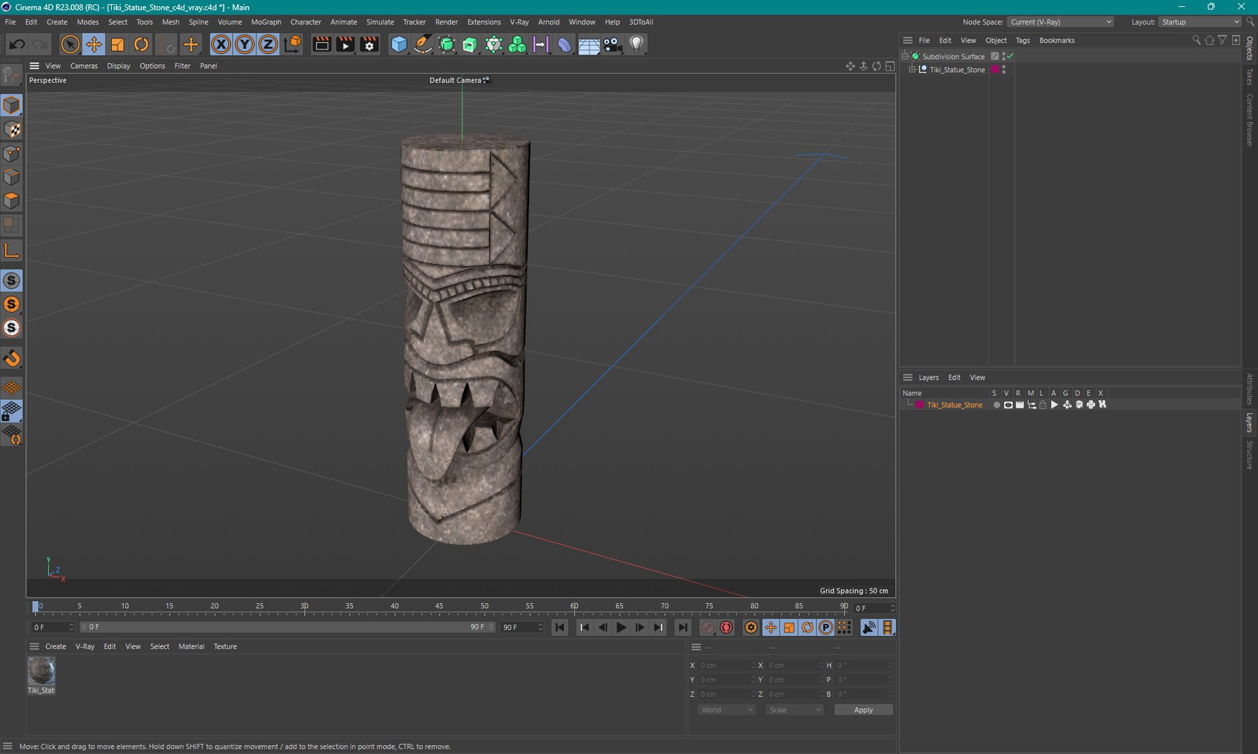
Task: Click the Record Active Objects button
Action: point(707,628)
